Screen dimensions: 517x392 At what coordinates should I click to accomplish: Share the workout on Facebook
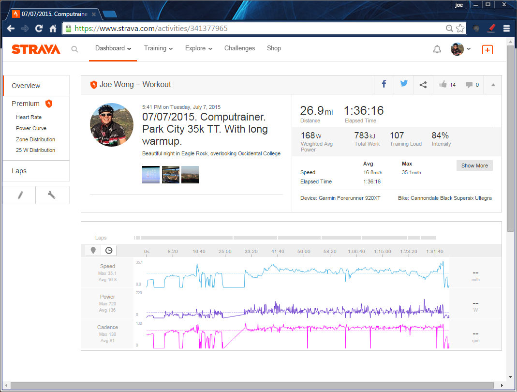(x=384, y=84)
